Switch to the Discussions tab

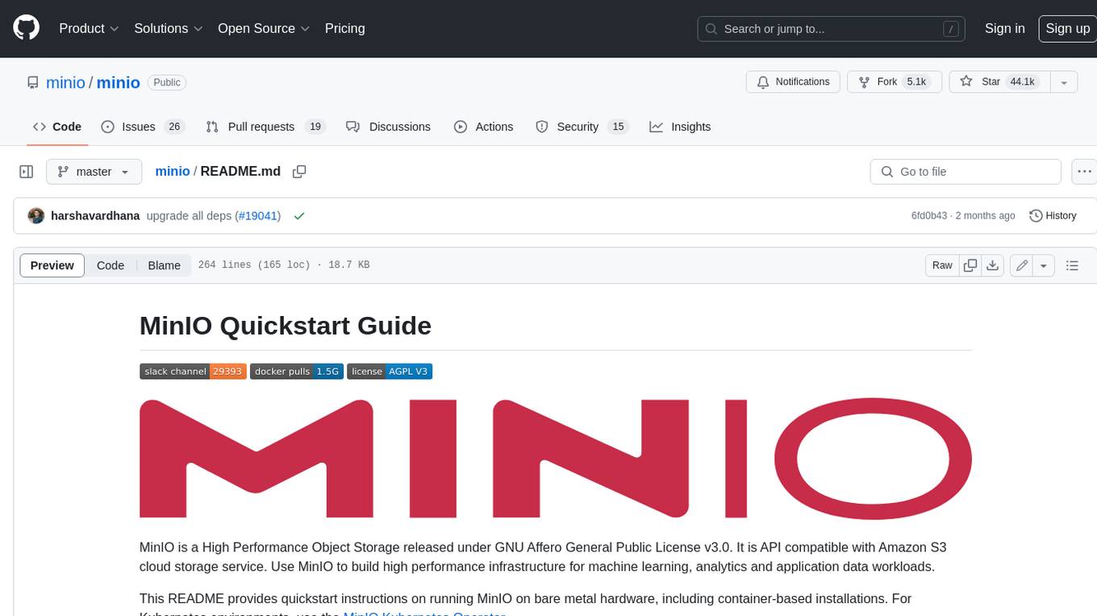(388, 127)
